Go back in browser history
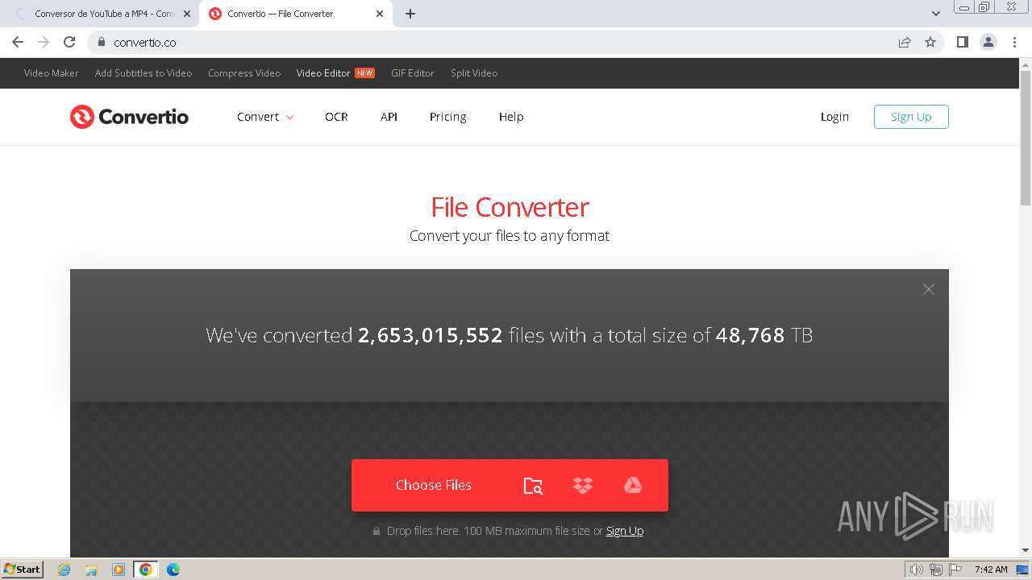The height and width of the screenshot is (580, 1032). click(18, 42)
